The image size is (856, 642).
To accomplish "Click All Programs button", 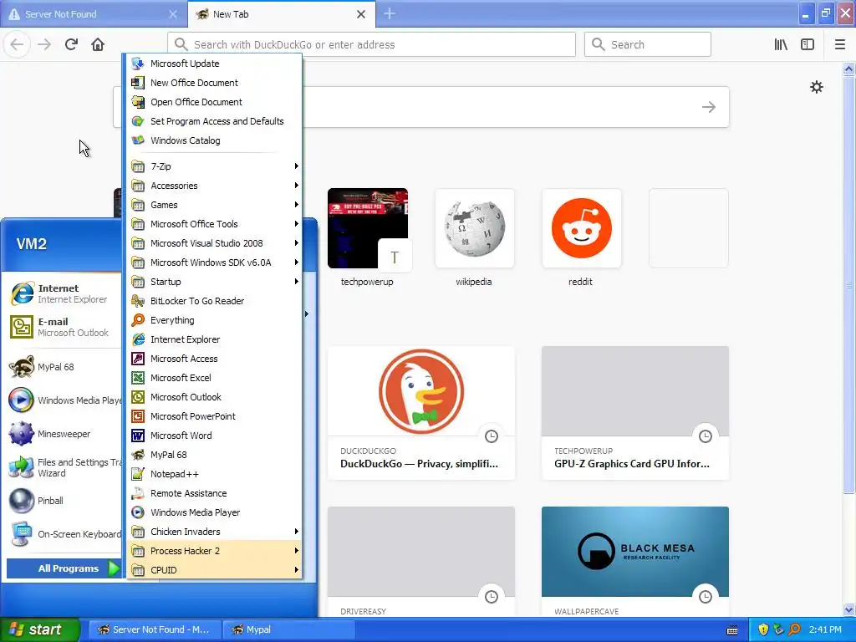I will (64, 568).
